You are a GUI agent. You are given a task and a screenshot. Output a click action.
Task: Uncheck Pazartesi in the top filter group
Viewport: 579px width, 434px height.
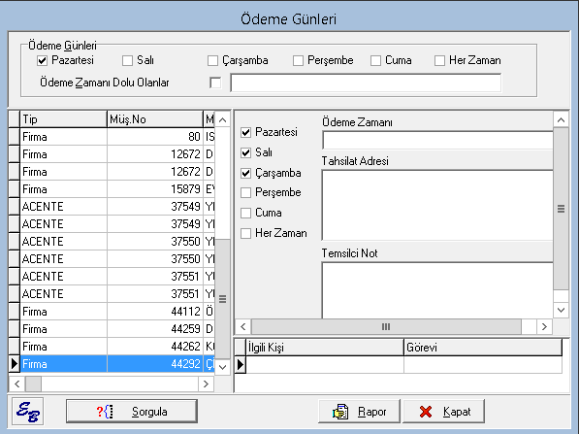tap(42, 60)
